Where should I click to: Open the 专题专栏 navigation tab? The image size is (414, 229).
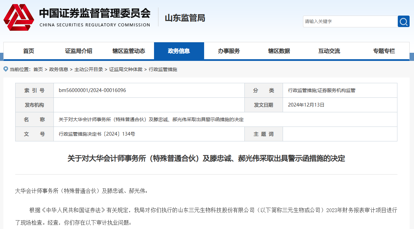click(x=384, y=51)
